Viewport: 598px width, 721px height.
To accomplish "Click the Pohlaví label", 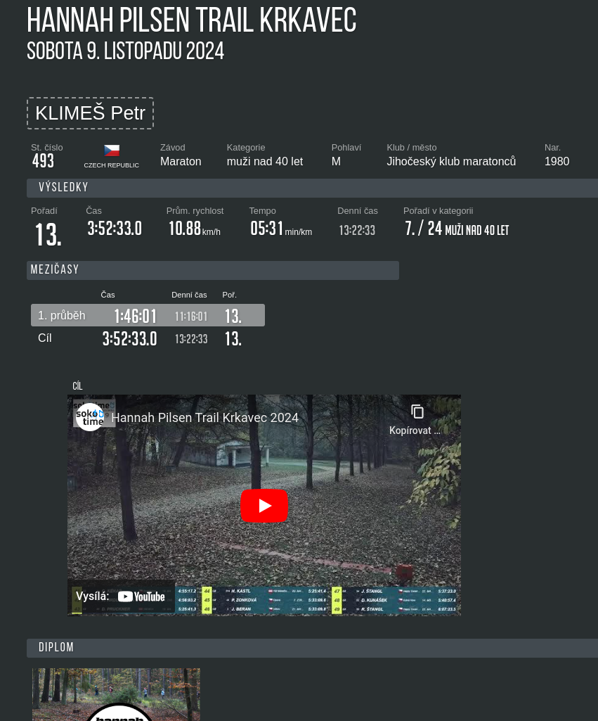I will 346,148.
